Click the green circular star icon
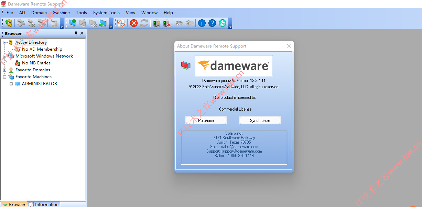Viewport: 422px width, 207px height. [223, 23]
